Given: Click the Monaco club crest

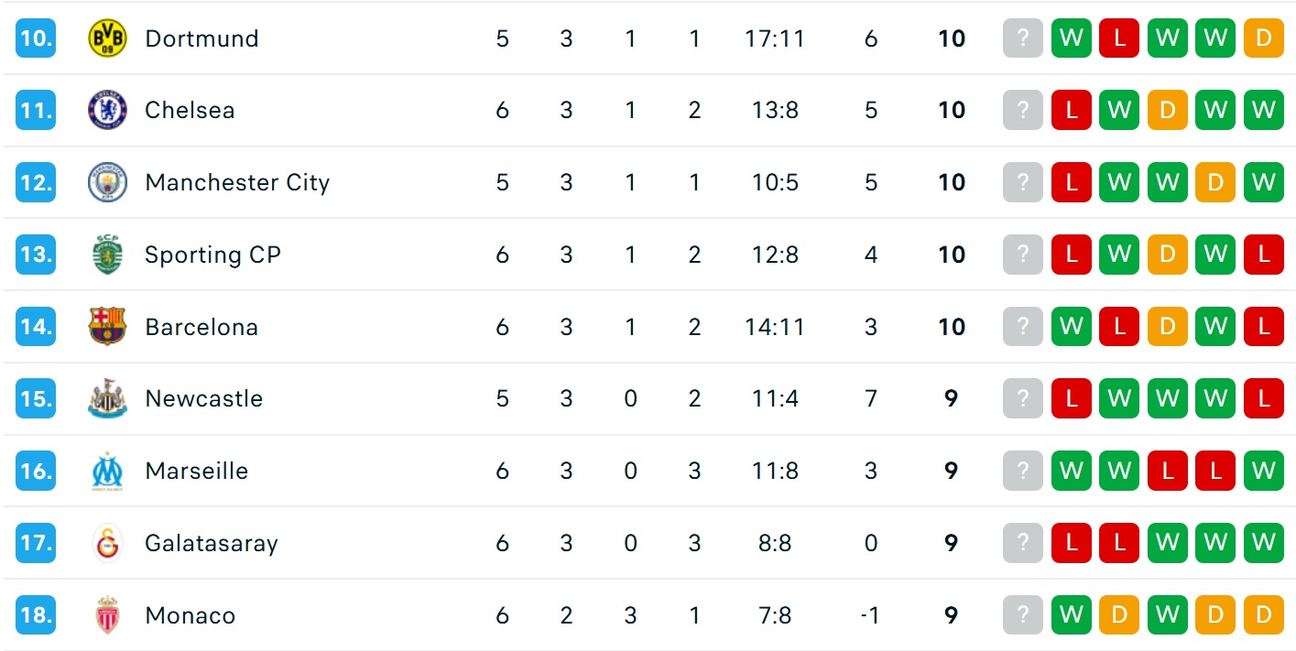Looking at the screenshot, I should [107, 615].
